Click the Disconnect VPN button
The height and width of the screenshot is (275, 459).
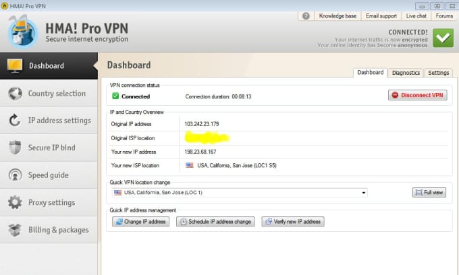click(417, 95)
